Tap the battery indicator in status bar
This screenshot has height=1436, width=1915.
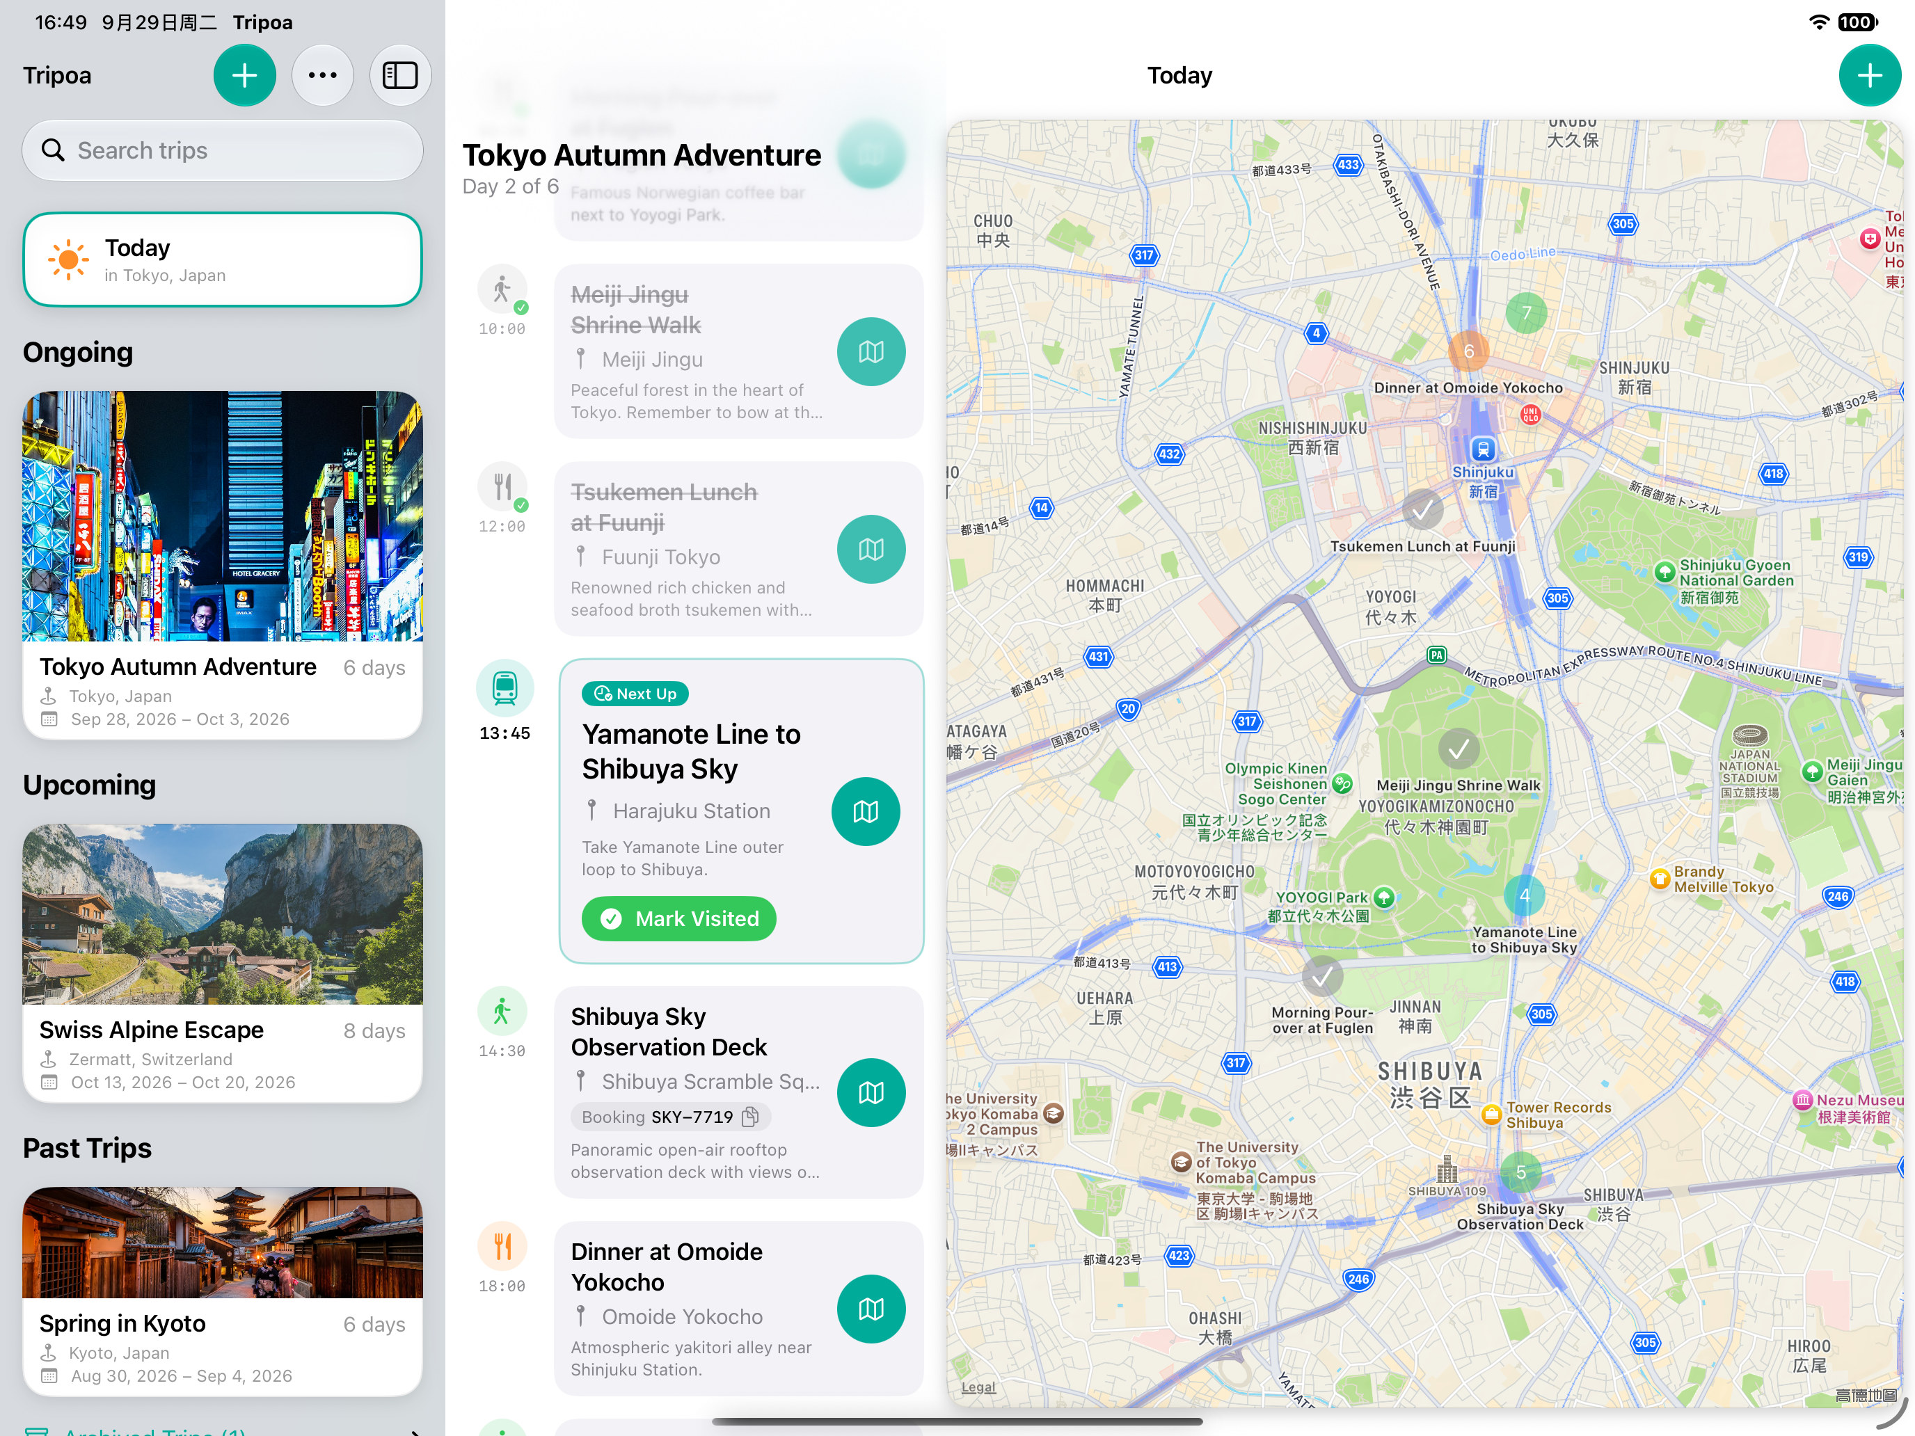click(x=1858, y=22)
